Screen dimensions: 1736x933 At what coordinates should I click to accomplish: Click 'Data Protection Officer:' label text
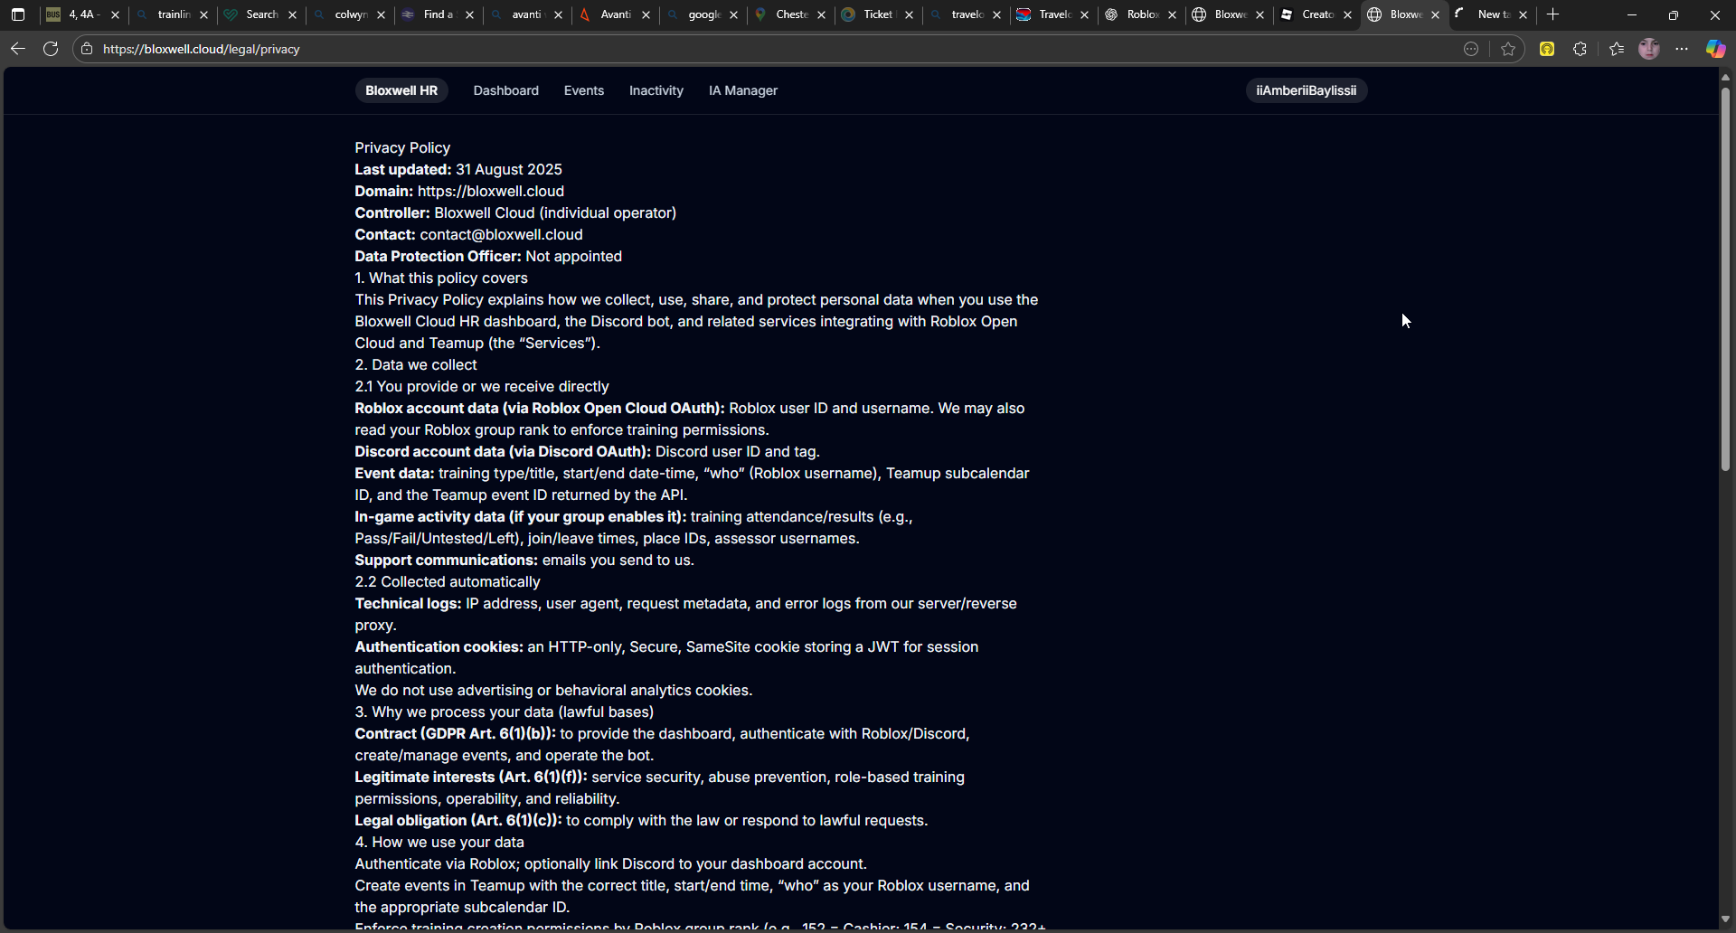click(x=438, y=256)
